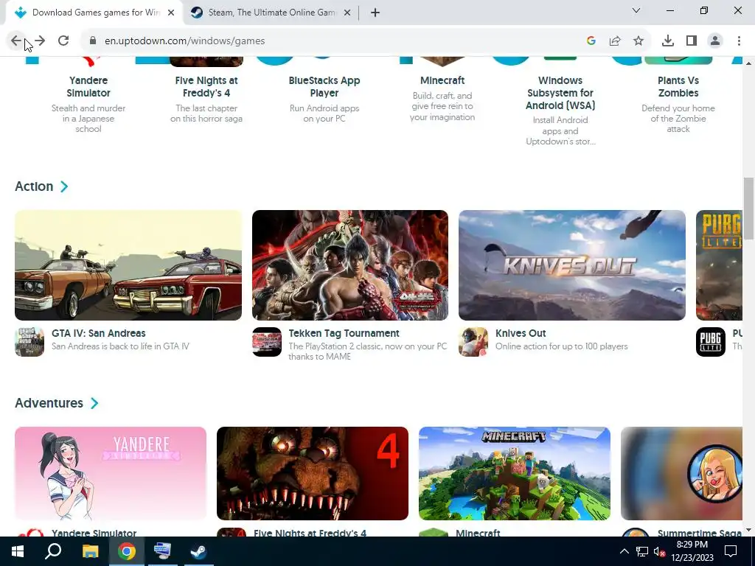Click the address bar URL

(185, 41)
